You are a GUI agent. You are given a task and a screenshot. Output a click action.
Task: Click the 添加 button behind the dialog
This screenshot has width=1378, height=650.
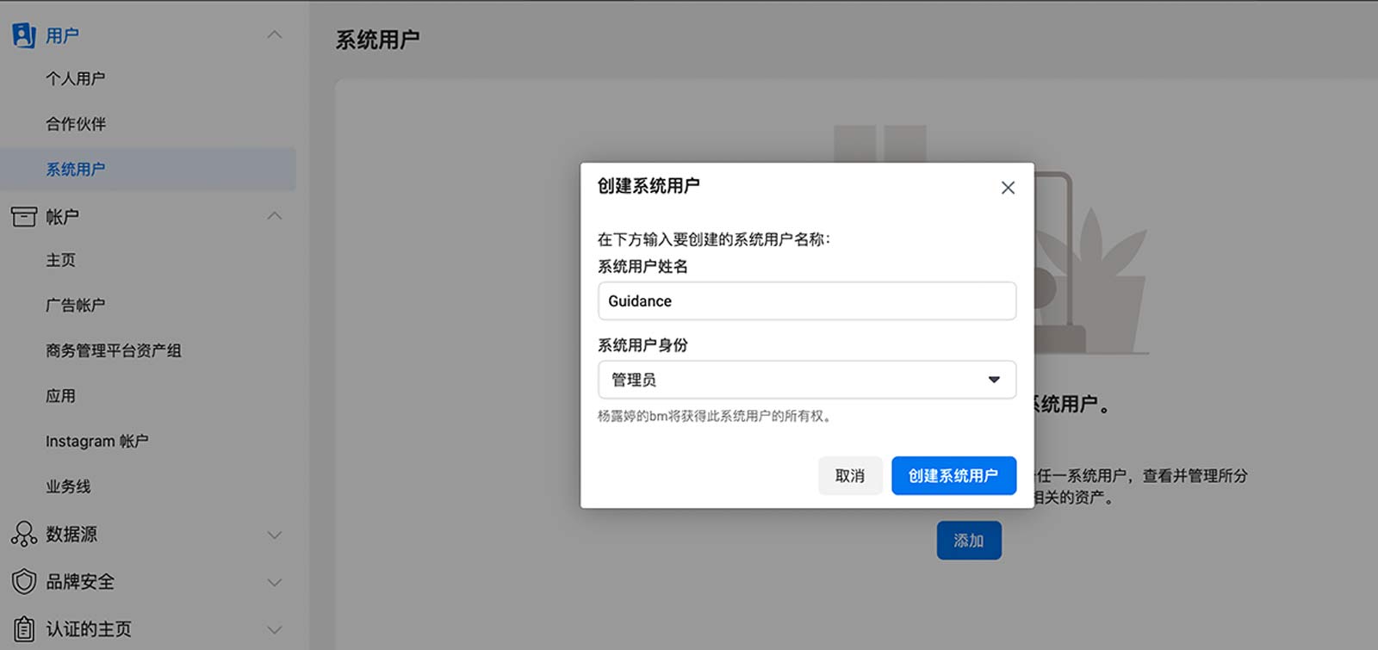pos(969,541)
